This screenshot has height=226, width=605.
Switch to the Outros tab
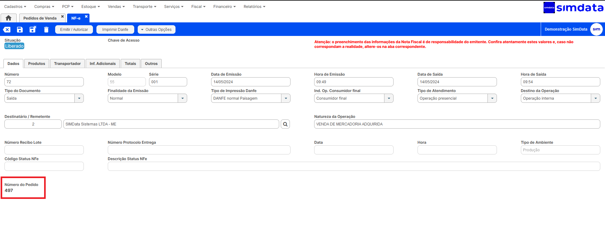[x=151, y=64]
